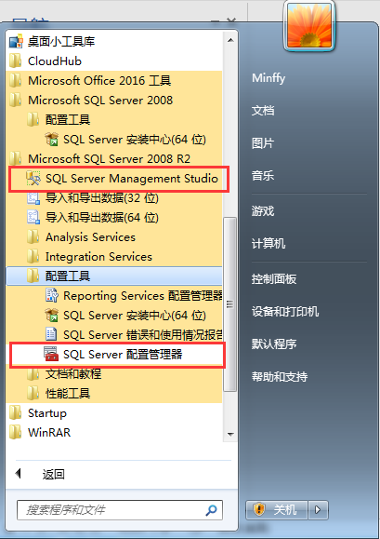The image size is (380, 539).
Task: Collapse the highlighted 配置工具 folder
Action: tap(114, 276)
